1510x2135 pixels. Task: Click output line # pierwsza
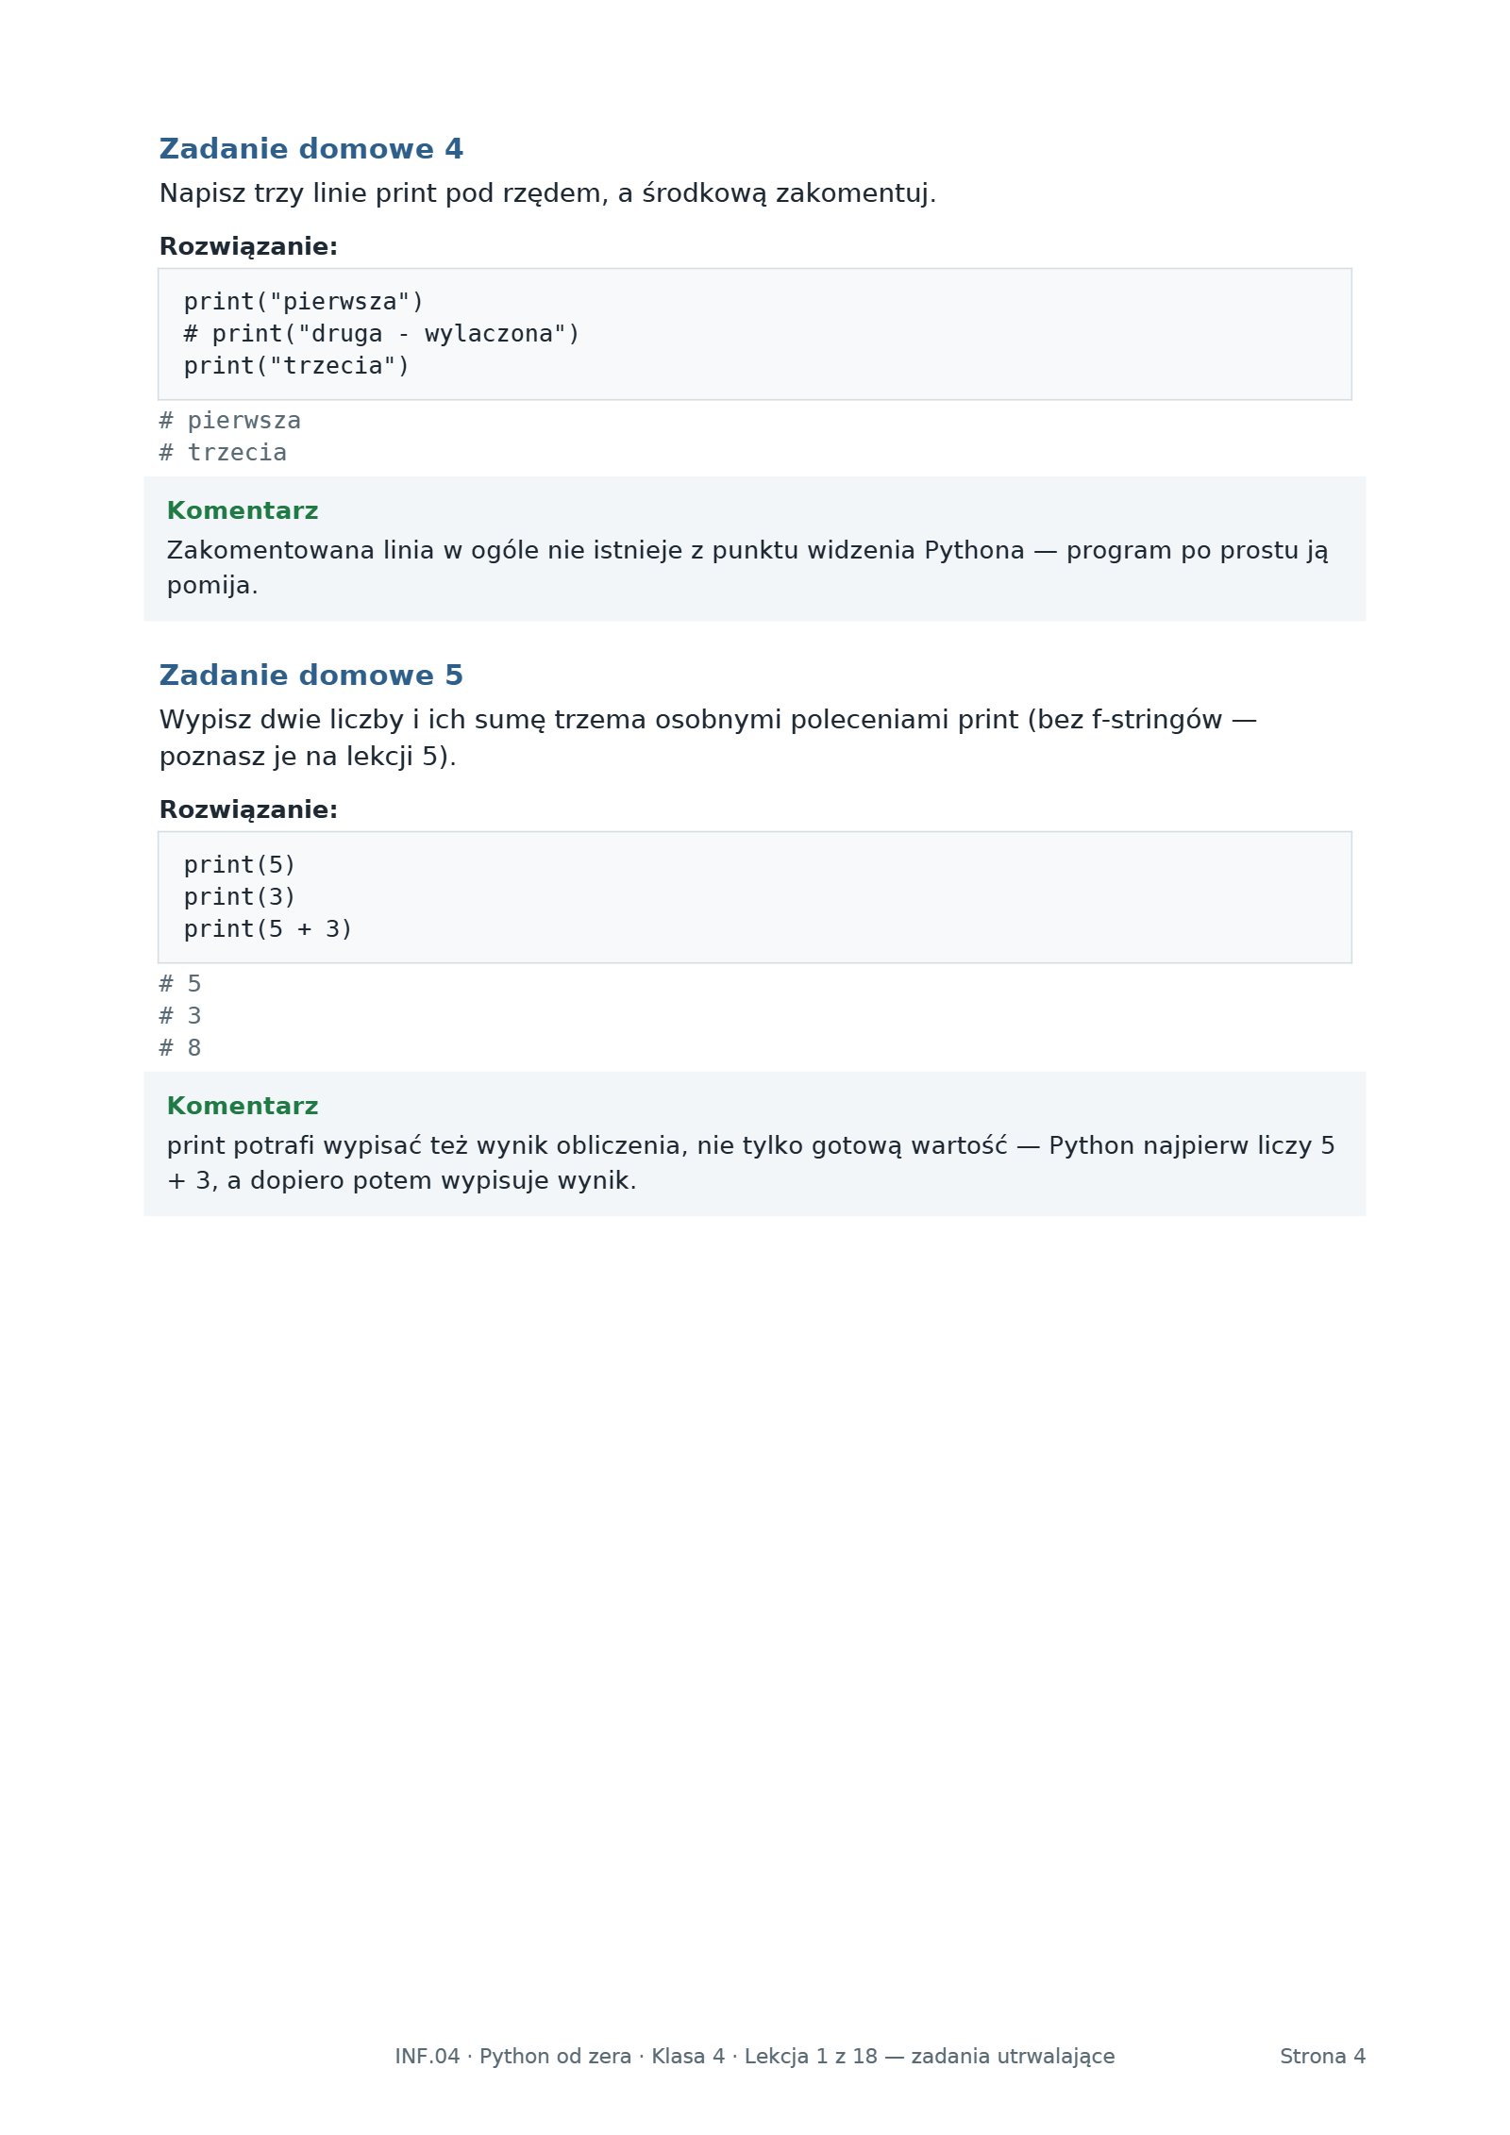[x=230, y=421]
